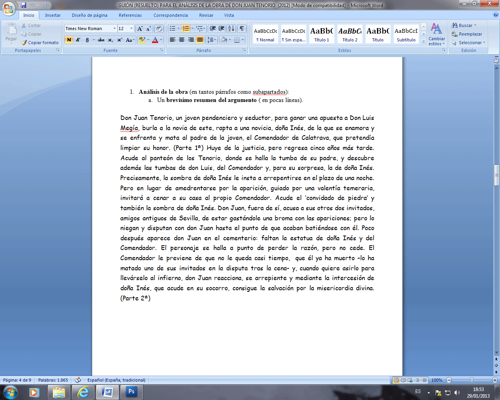Clear formatting icon in Fuente

(x=159, y=29)
